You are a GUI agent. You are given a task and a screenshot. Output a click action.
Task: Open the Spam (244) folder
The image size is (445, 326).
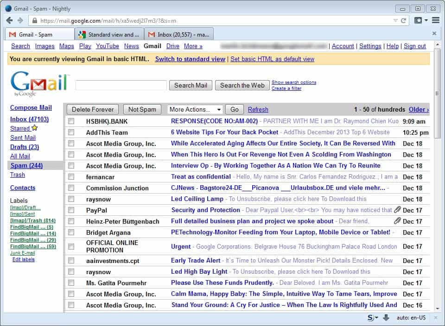(x=27, y=166)
